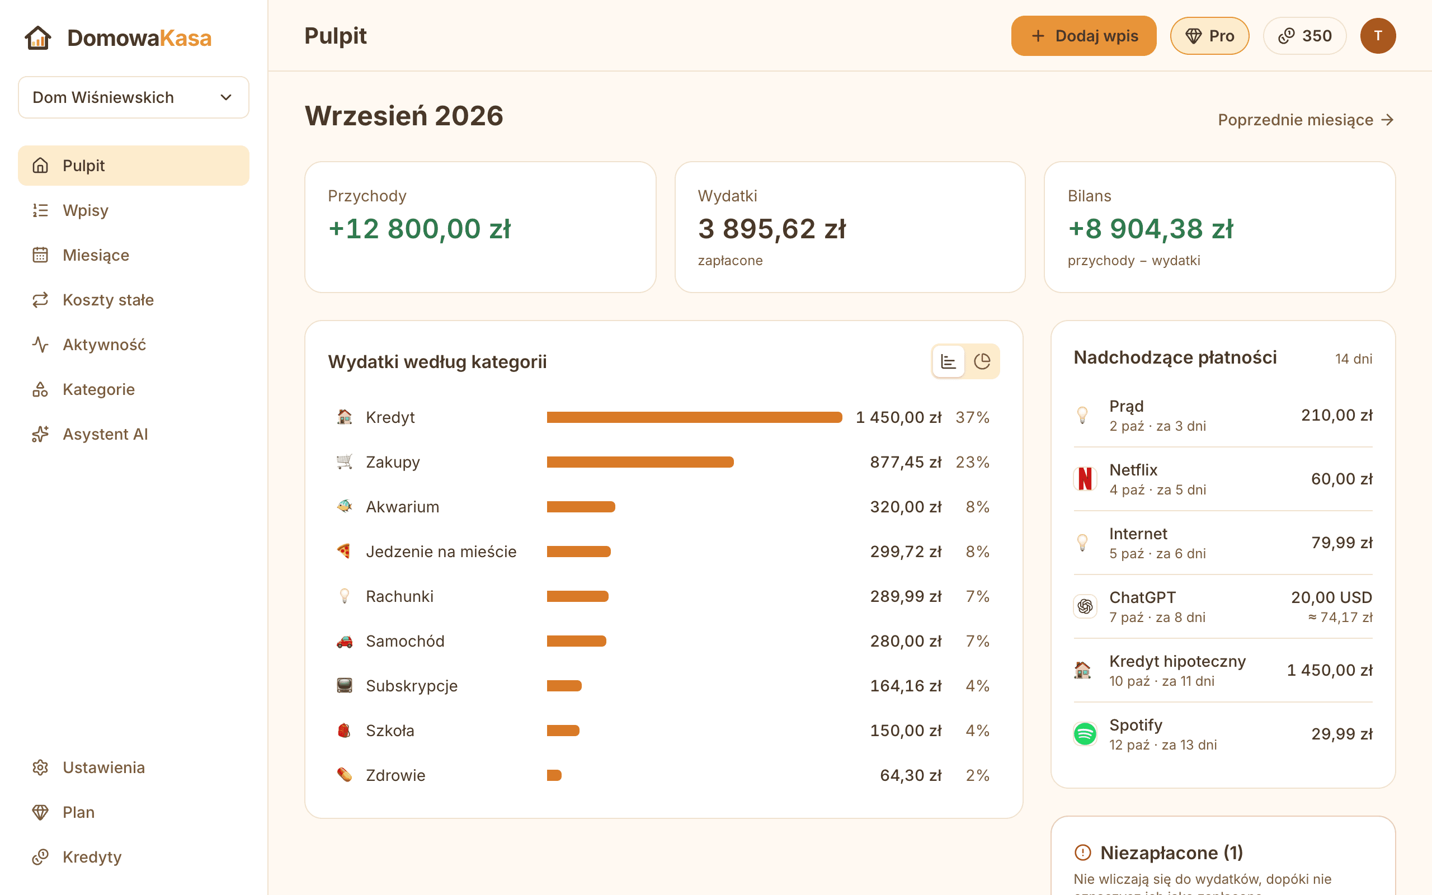This screenshot has height=895, width=1432.
Task: Click the Ustawienia gear icon
Action: 40,767
